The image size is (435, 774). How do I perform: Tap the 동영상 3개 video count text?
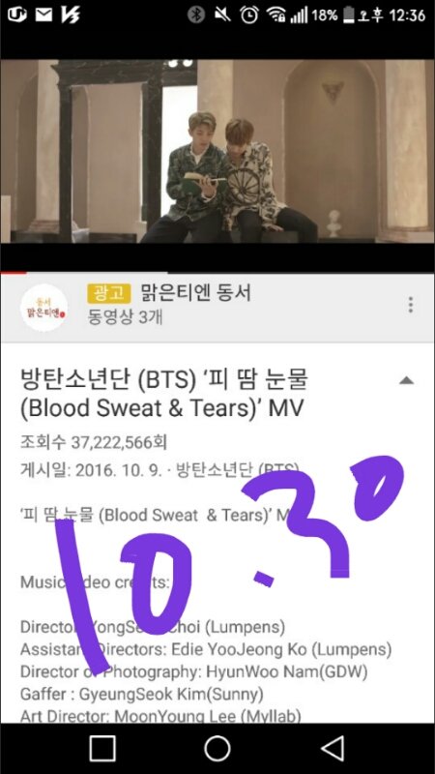coord(126,317)
